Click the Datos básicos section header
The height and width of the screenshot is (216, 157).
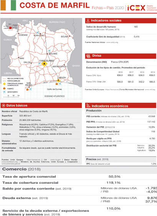click(x=41, y=106)
